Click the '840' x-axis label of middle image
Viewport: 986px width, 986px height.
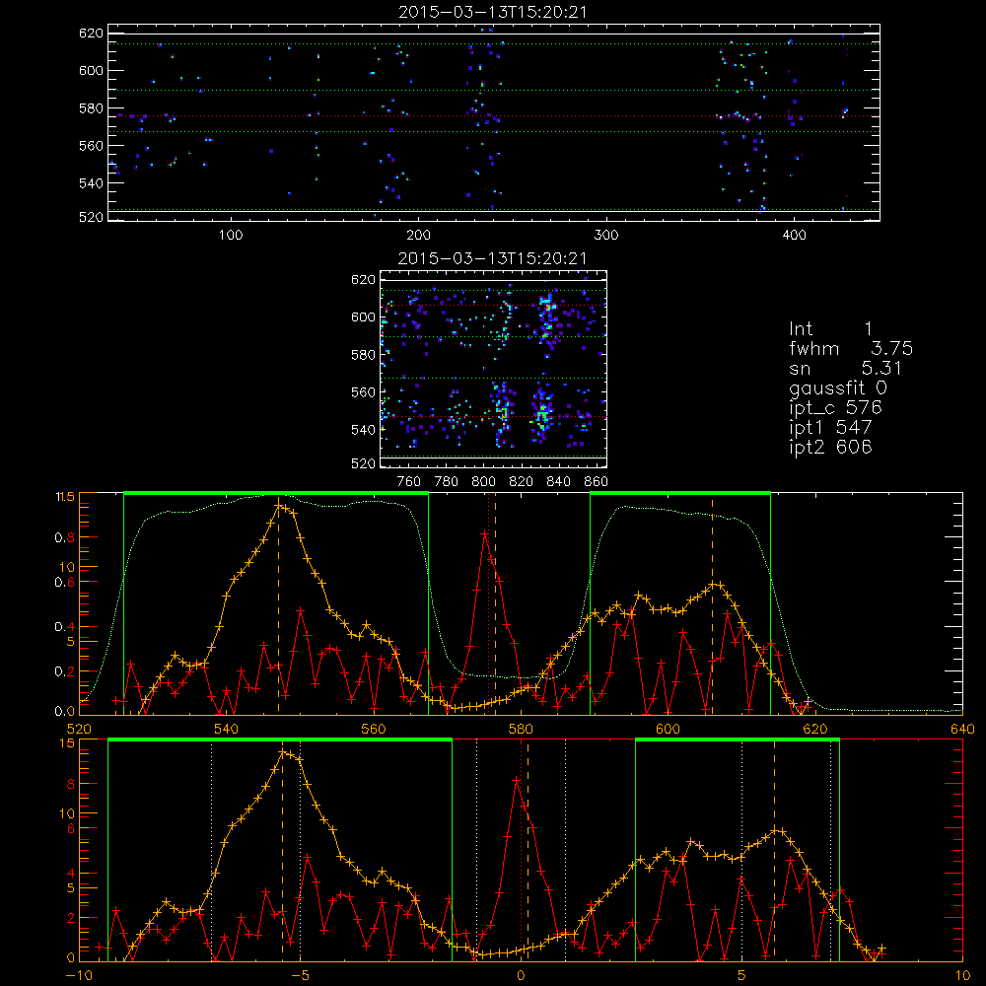coord(558,482)
